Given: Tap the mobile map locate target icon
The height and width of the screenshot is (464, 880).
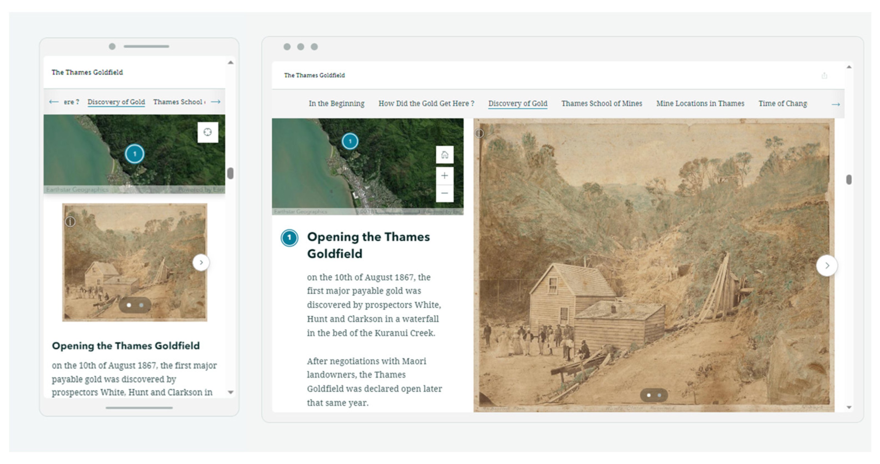Looking at the screenshot, I should (208, 132).
